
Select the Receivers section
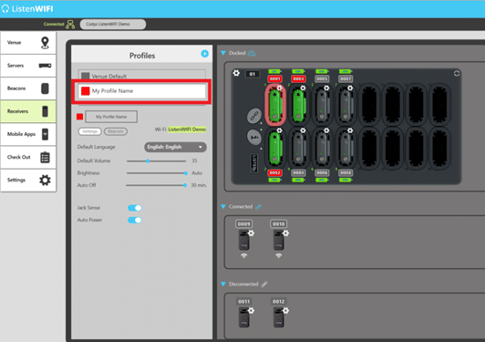[x=28, y=111]
